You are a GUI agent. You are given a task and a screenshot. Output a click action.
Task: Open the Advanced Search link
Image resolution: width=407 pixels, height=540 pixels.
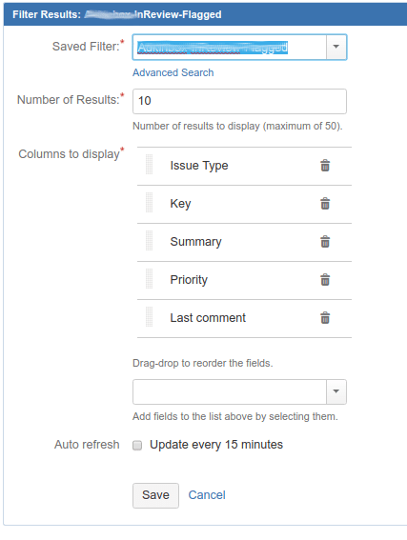tap(173, 72)
